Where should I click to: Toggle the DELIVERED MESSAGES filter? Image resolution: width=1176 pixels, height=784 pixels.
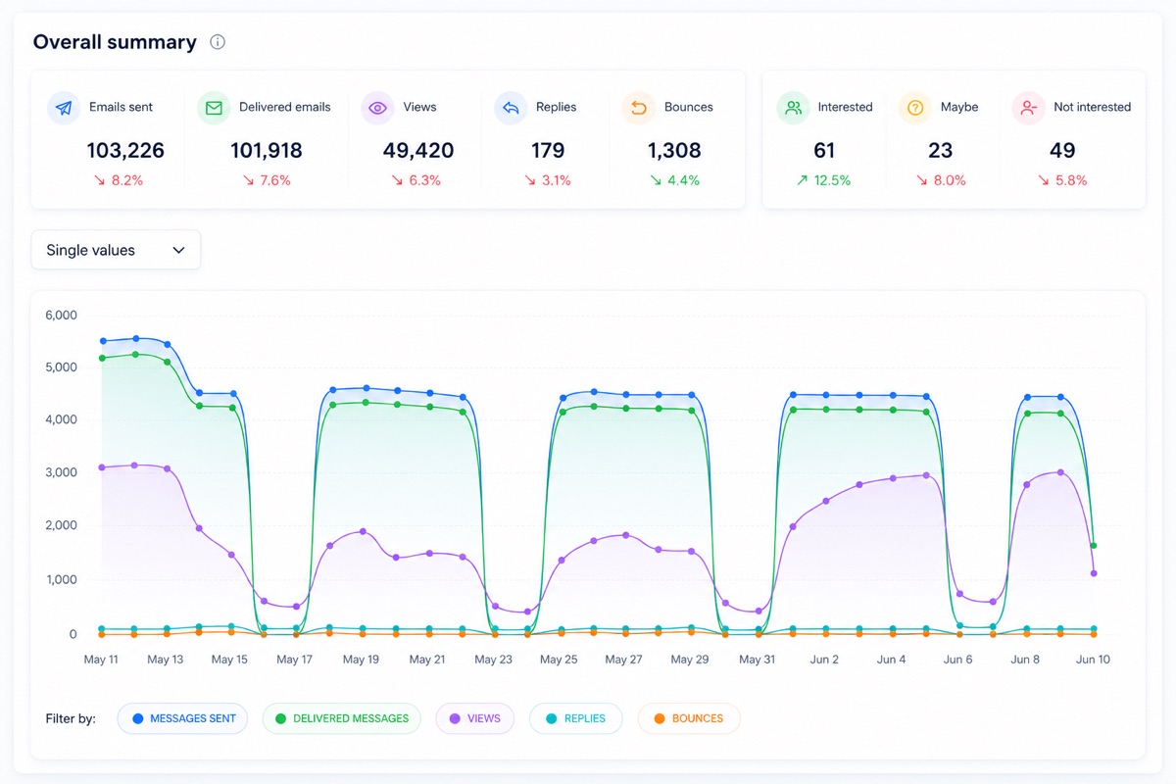point(341,718)
